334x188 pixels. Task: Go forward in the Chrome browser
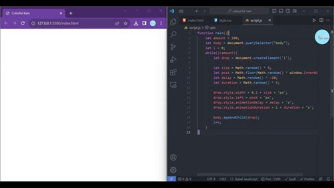14,23
